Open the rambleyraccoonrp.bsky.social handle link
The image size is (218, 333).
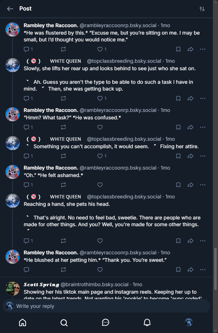coord(118,25)
